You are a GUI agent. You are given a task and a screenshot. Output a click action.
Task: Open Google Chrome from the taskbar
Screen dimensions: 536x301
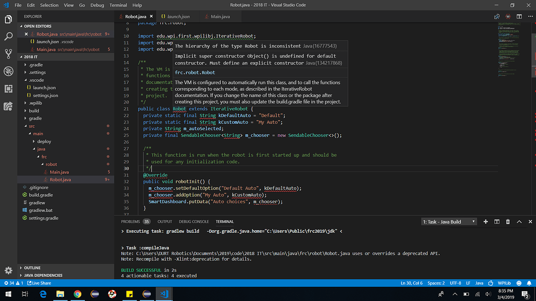(77, 294)
